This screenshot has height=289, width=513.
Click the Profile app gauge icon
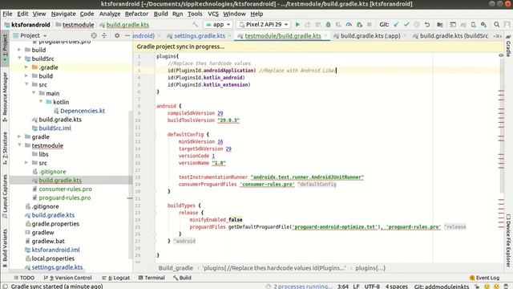pos(349,25)
